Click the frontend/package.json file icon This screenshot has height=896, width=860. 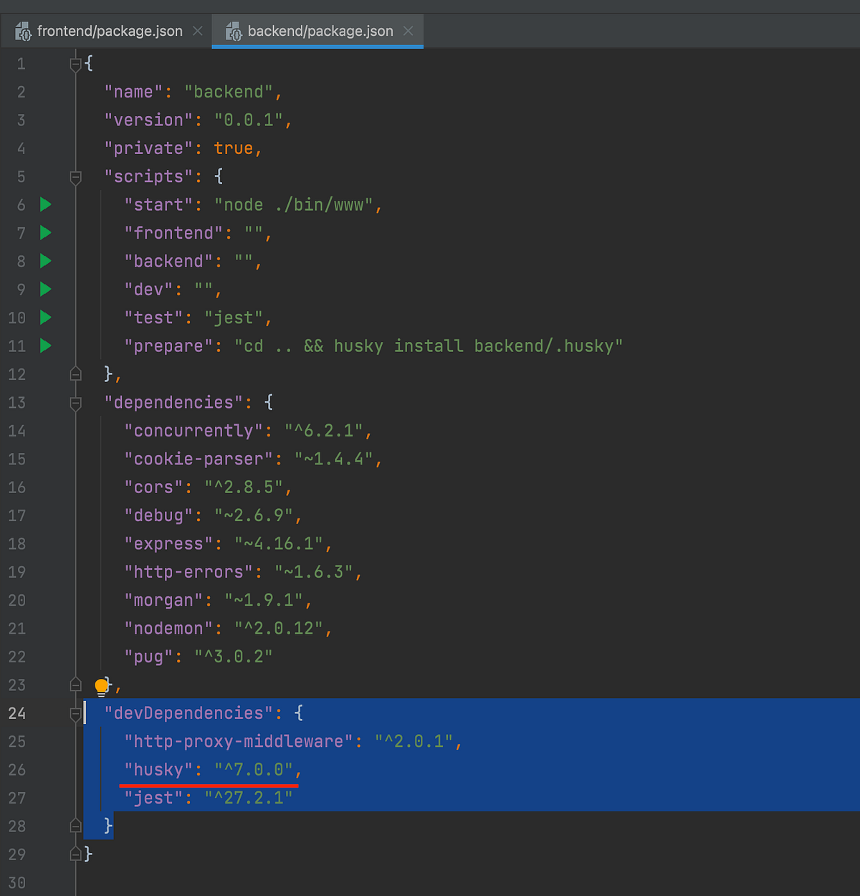click(23, 32)
